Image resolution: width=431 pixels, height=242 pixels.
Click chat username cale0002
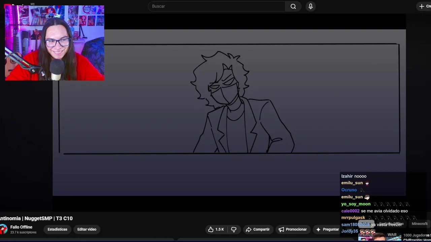pyautogui.click(x=350, y=211)
